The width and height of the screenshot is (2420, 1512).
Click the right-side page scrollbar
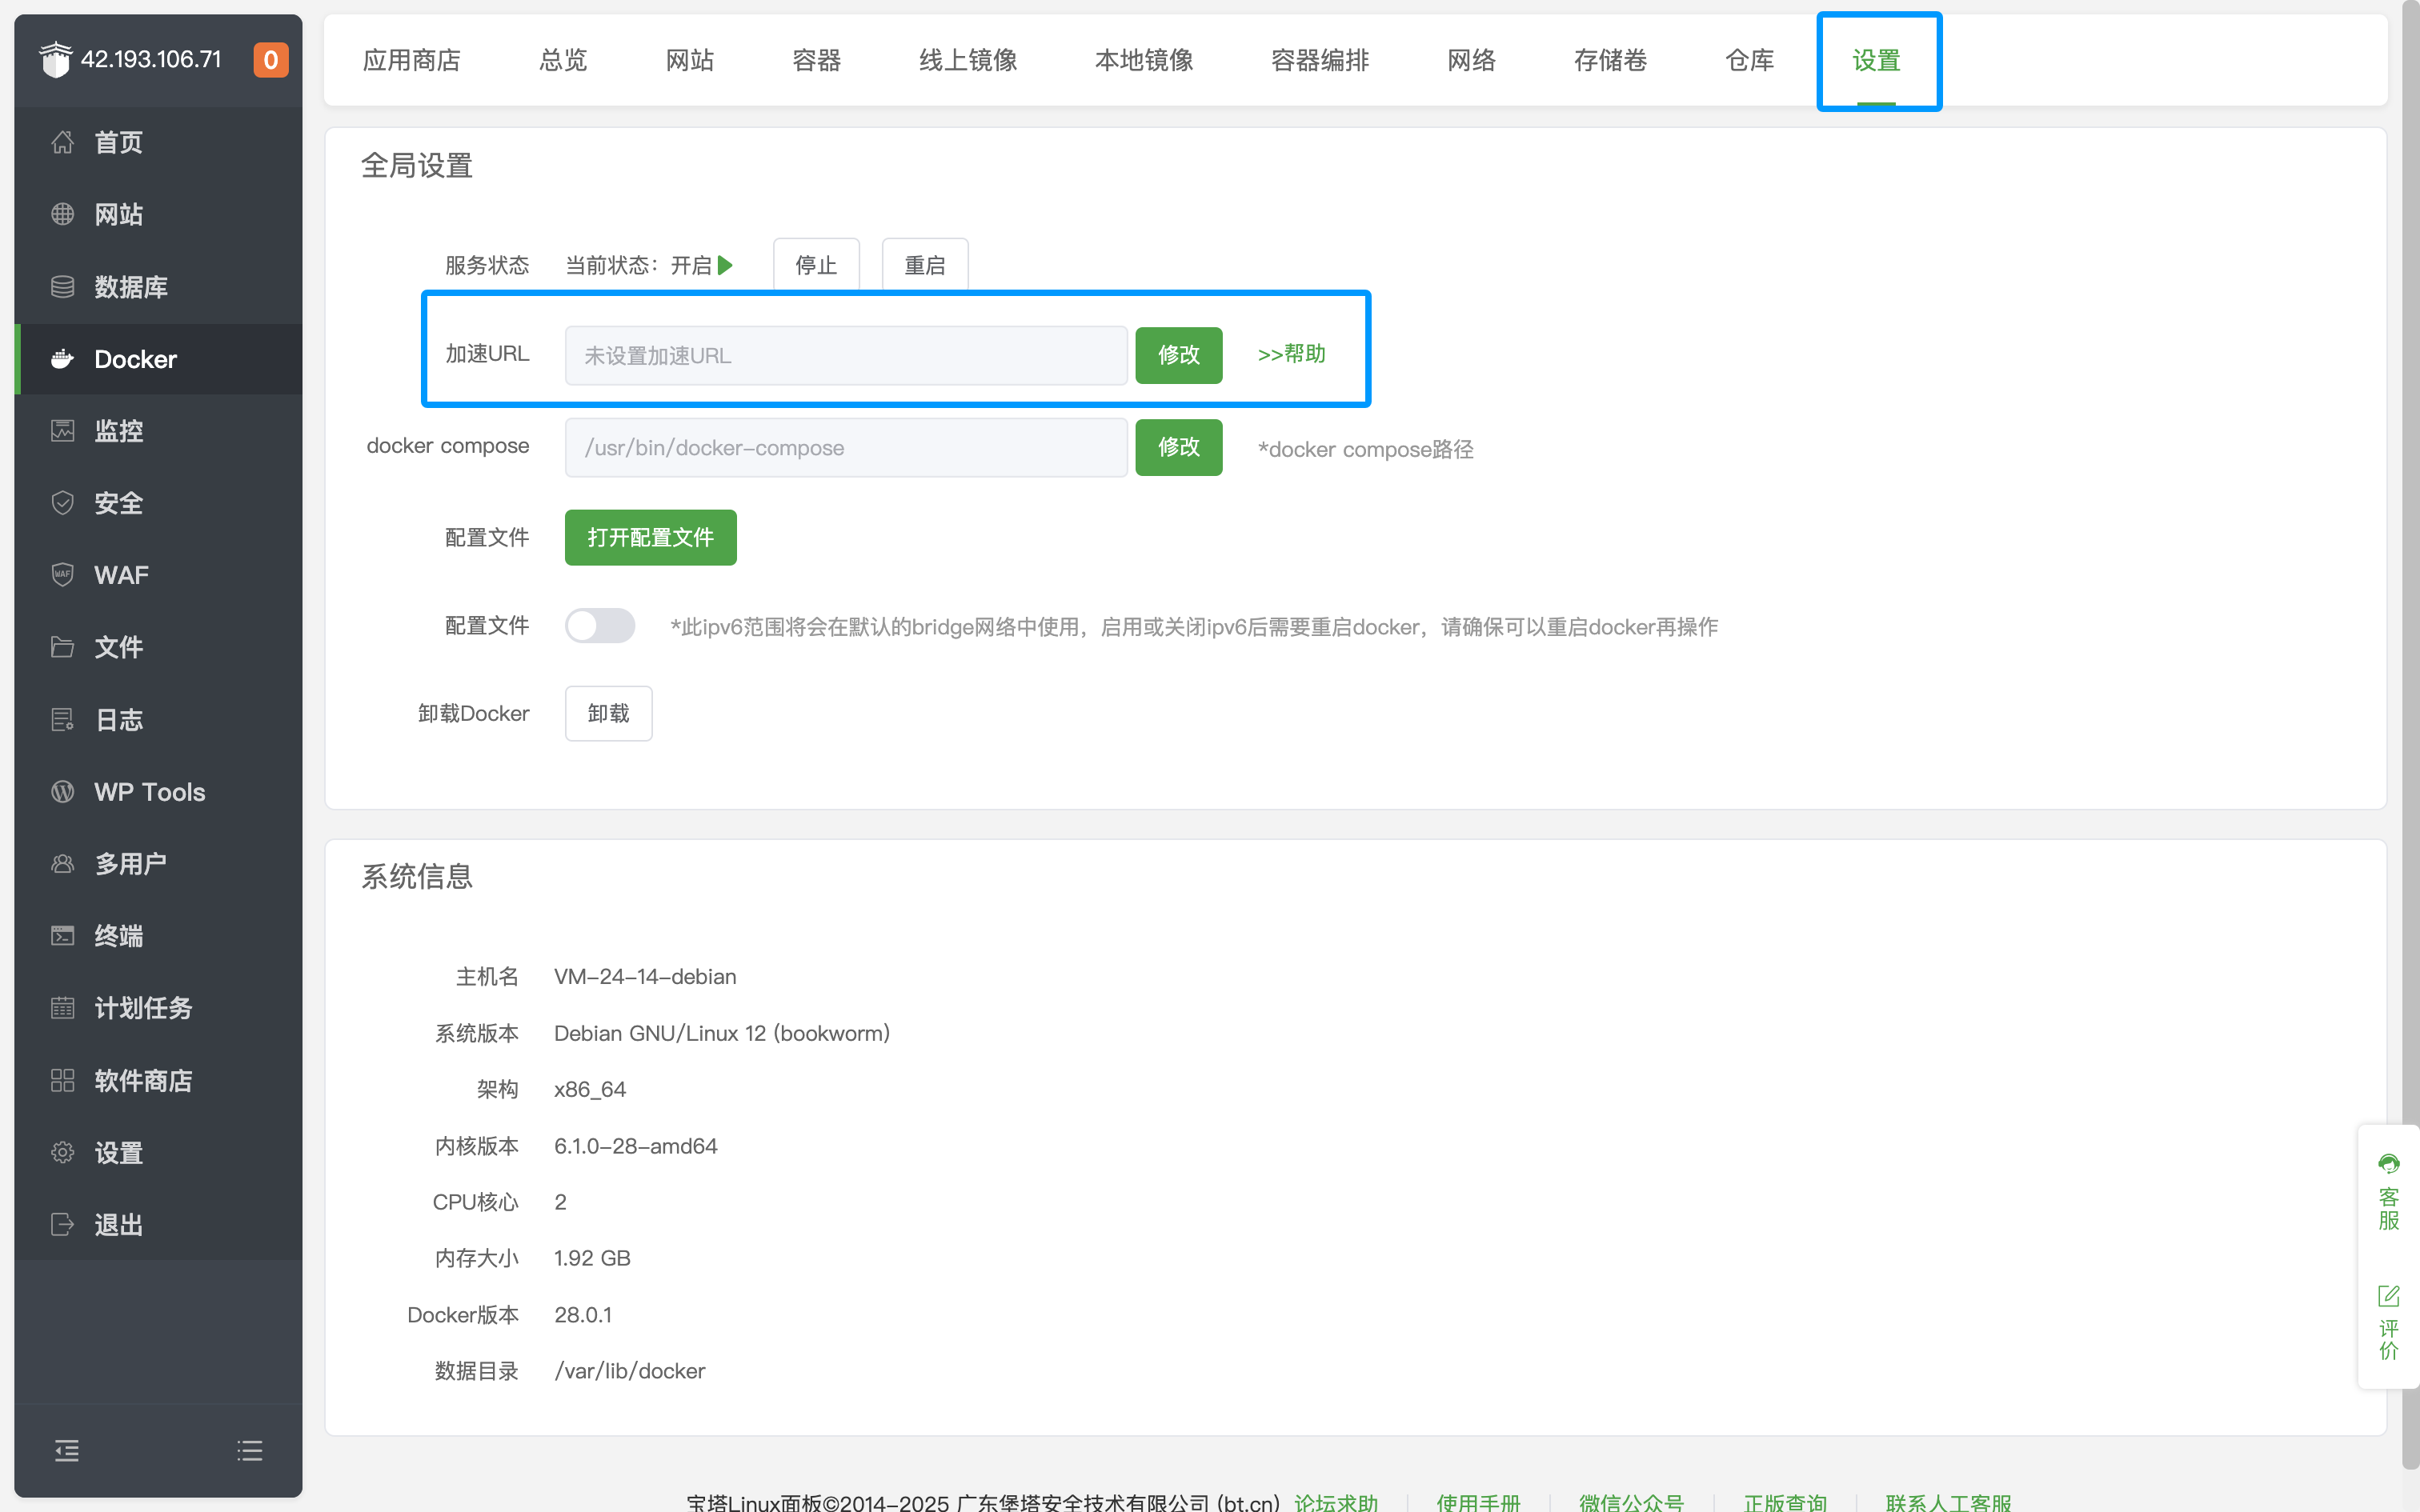click(2410, 700)
